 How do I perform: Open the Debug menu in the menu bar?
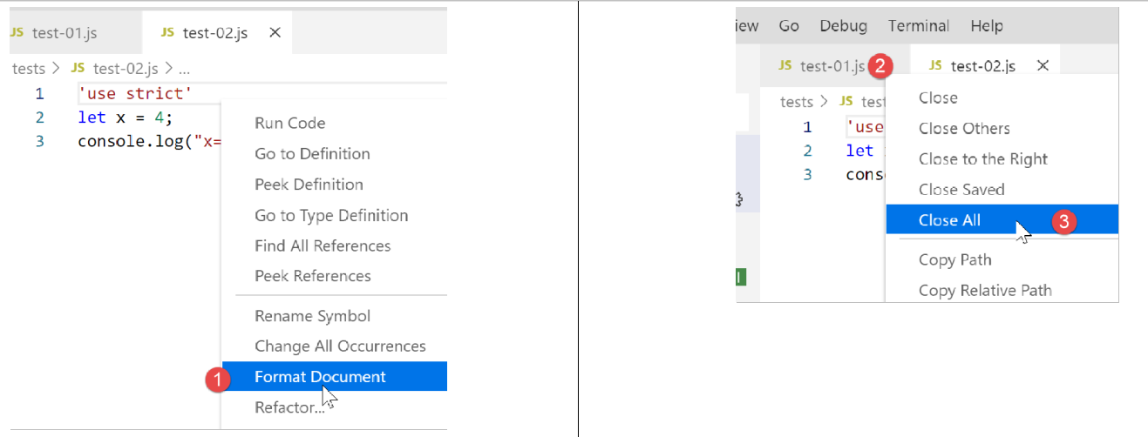[843, 26]
